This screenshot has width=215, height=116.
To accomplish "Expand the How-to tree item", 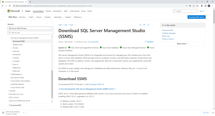I will [12, 65].
